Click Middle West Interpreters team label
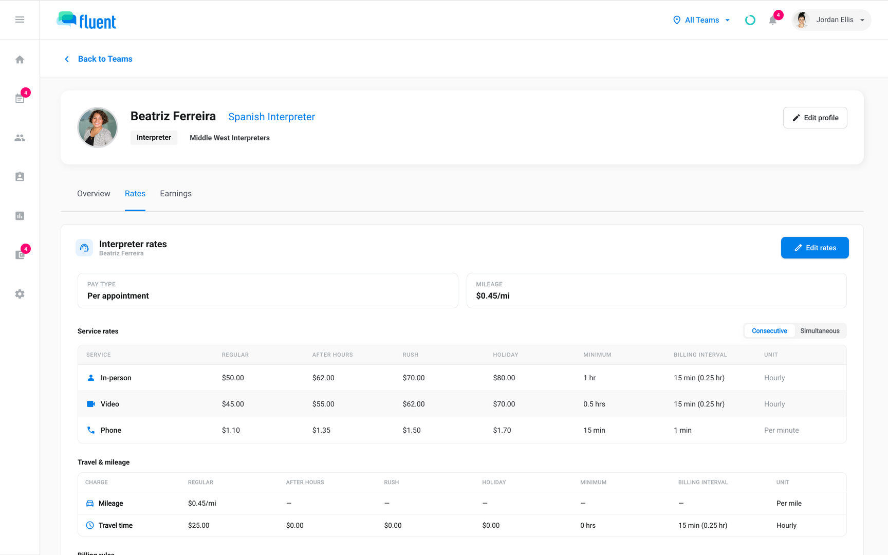 230,138
